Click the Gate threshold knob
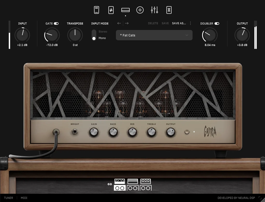 [52, 35]
